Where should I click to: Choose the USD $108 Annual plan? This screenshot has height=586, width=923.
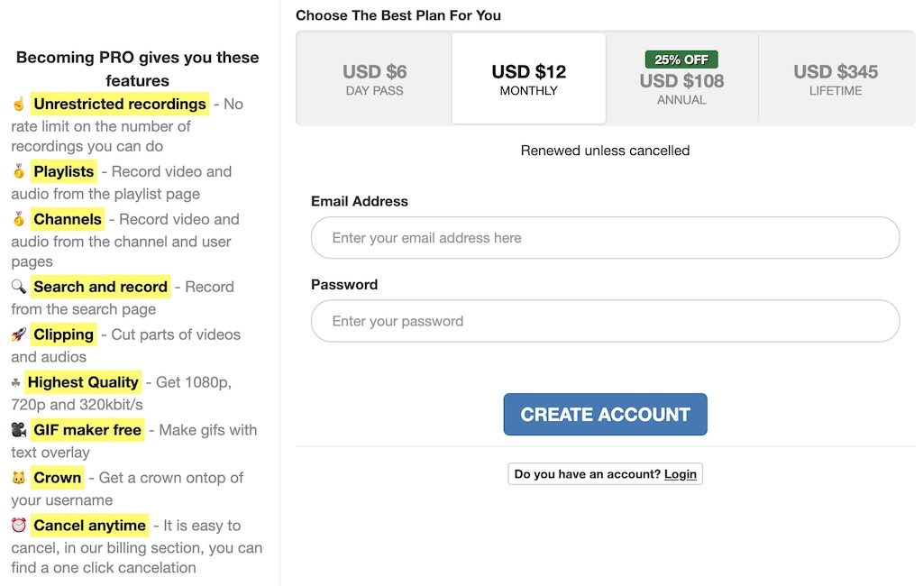(x=681, y=88)
